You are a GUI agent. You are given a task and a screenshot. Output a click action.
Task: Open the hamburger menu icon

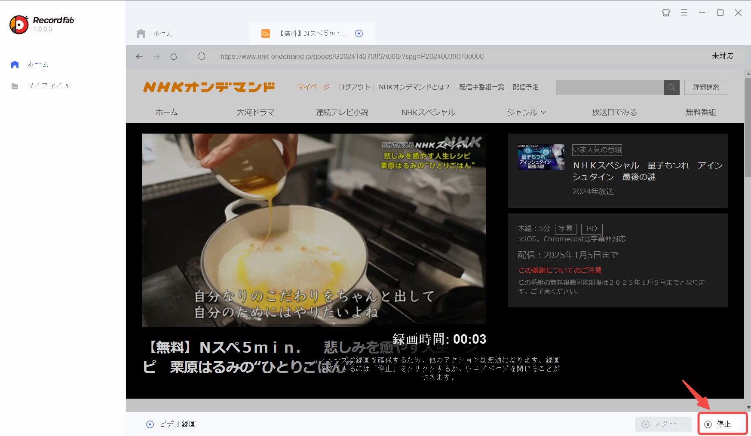[684, 13]
